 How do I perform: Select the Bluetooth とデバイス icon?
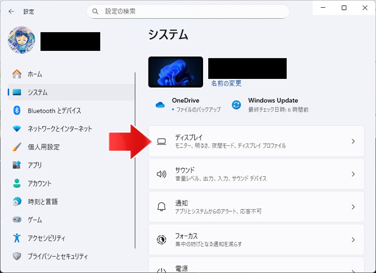[17, 111]
